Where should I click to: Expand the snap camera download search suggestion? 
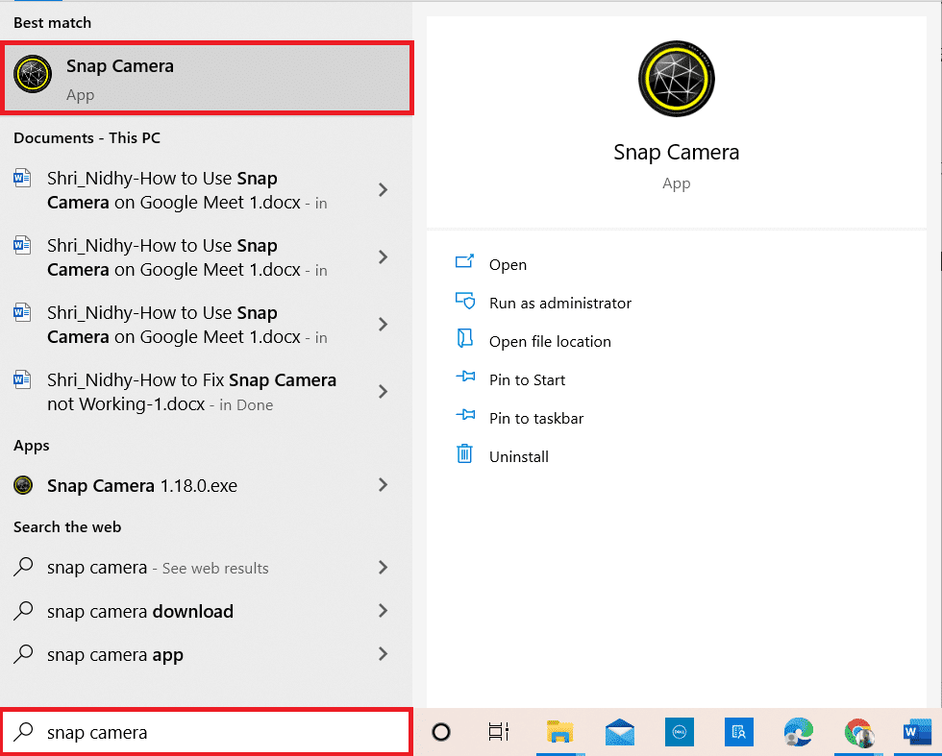pos(383,611)
